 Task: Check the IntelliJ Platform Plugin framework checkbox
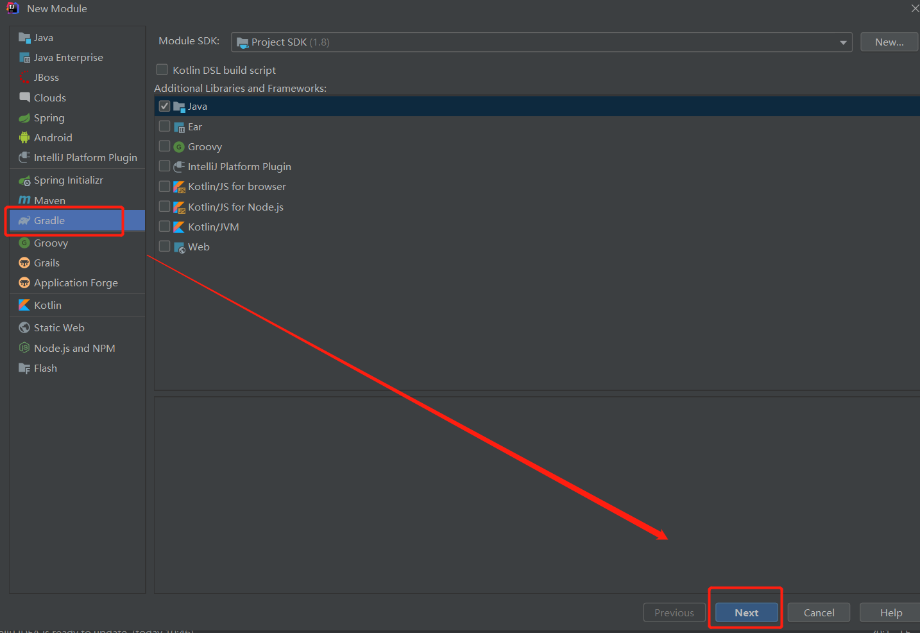(x=165, y=166)
